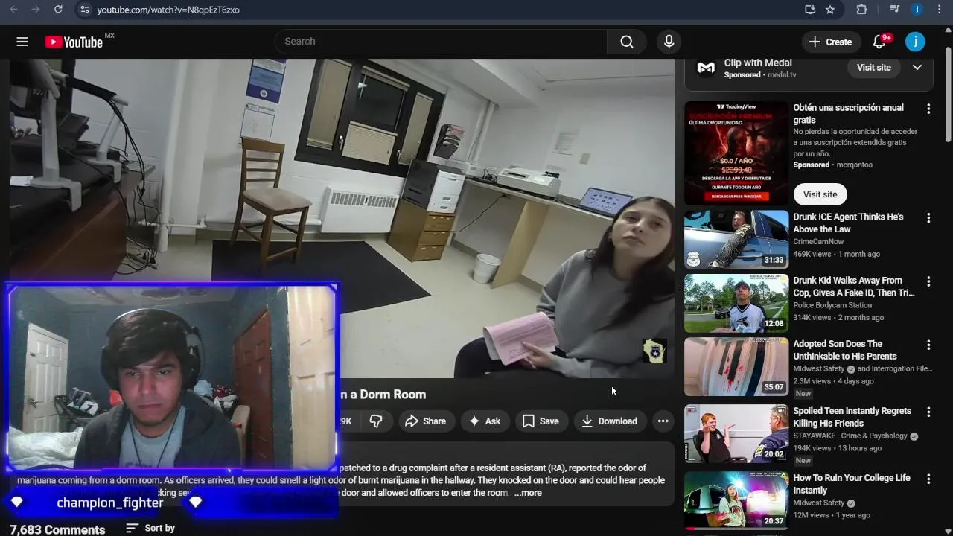Open browser extensions puzzle icon
Viewport: 953px width, 536px height.
click(x=861, y=10)
